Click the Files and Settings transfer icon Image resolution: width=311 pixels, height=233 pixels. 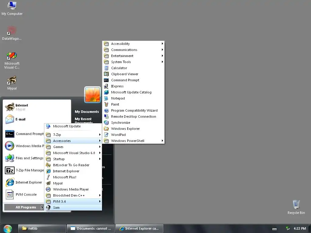pyautogui.click(x=9, y=158)
